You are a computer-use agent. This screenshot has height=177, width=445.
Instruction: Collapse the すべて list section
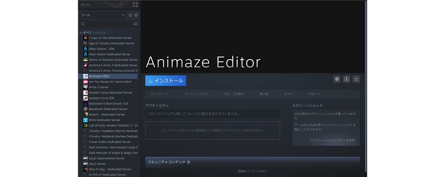coord(81,33)
